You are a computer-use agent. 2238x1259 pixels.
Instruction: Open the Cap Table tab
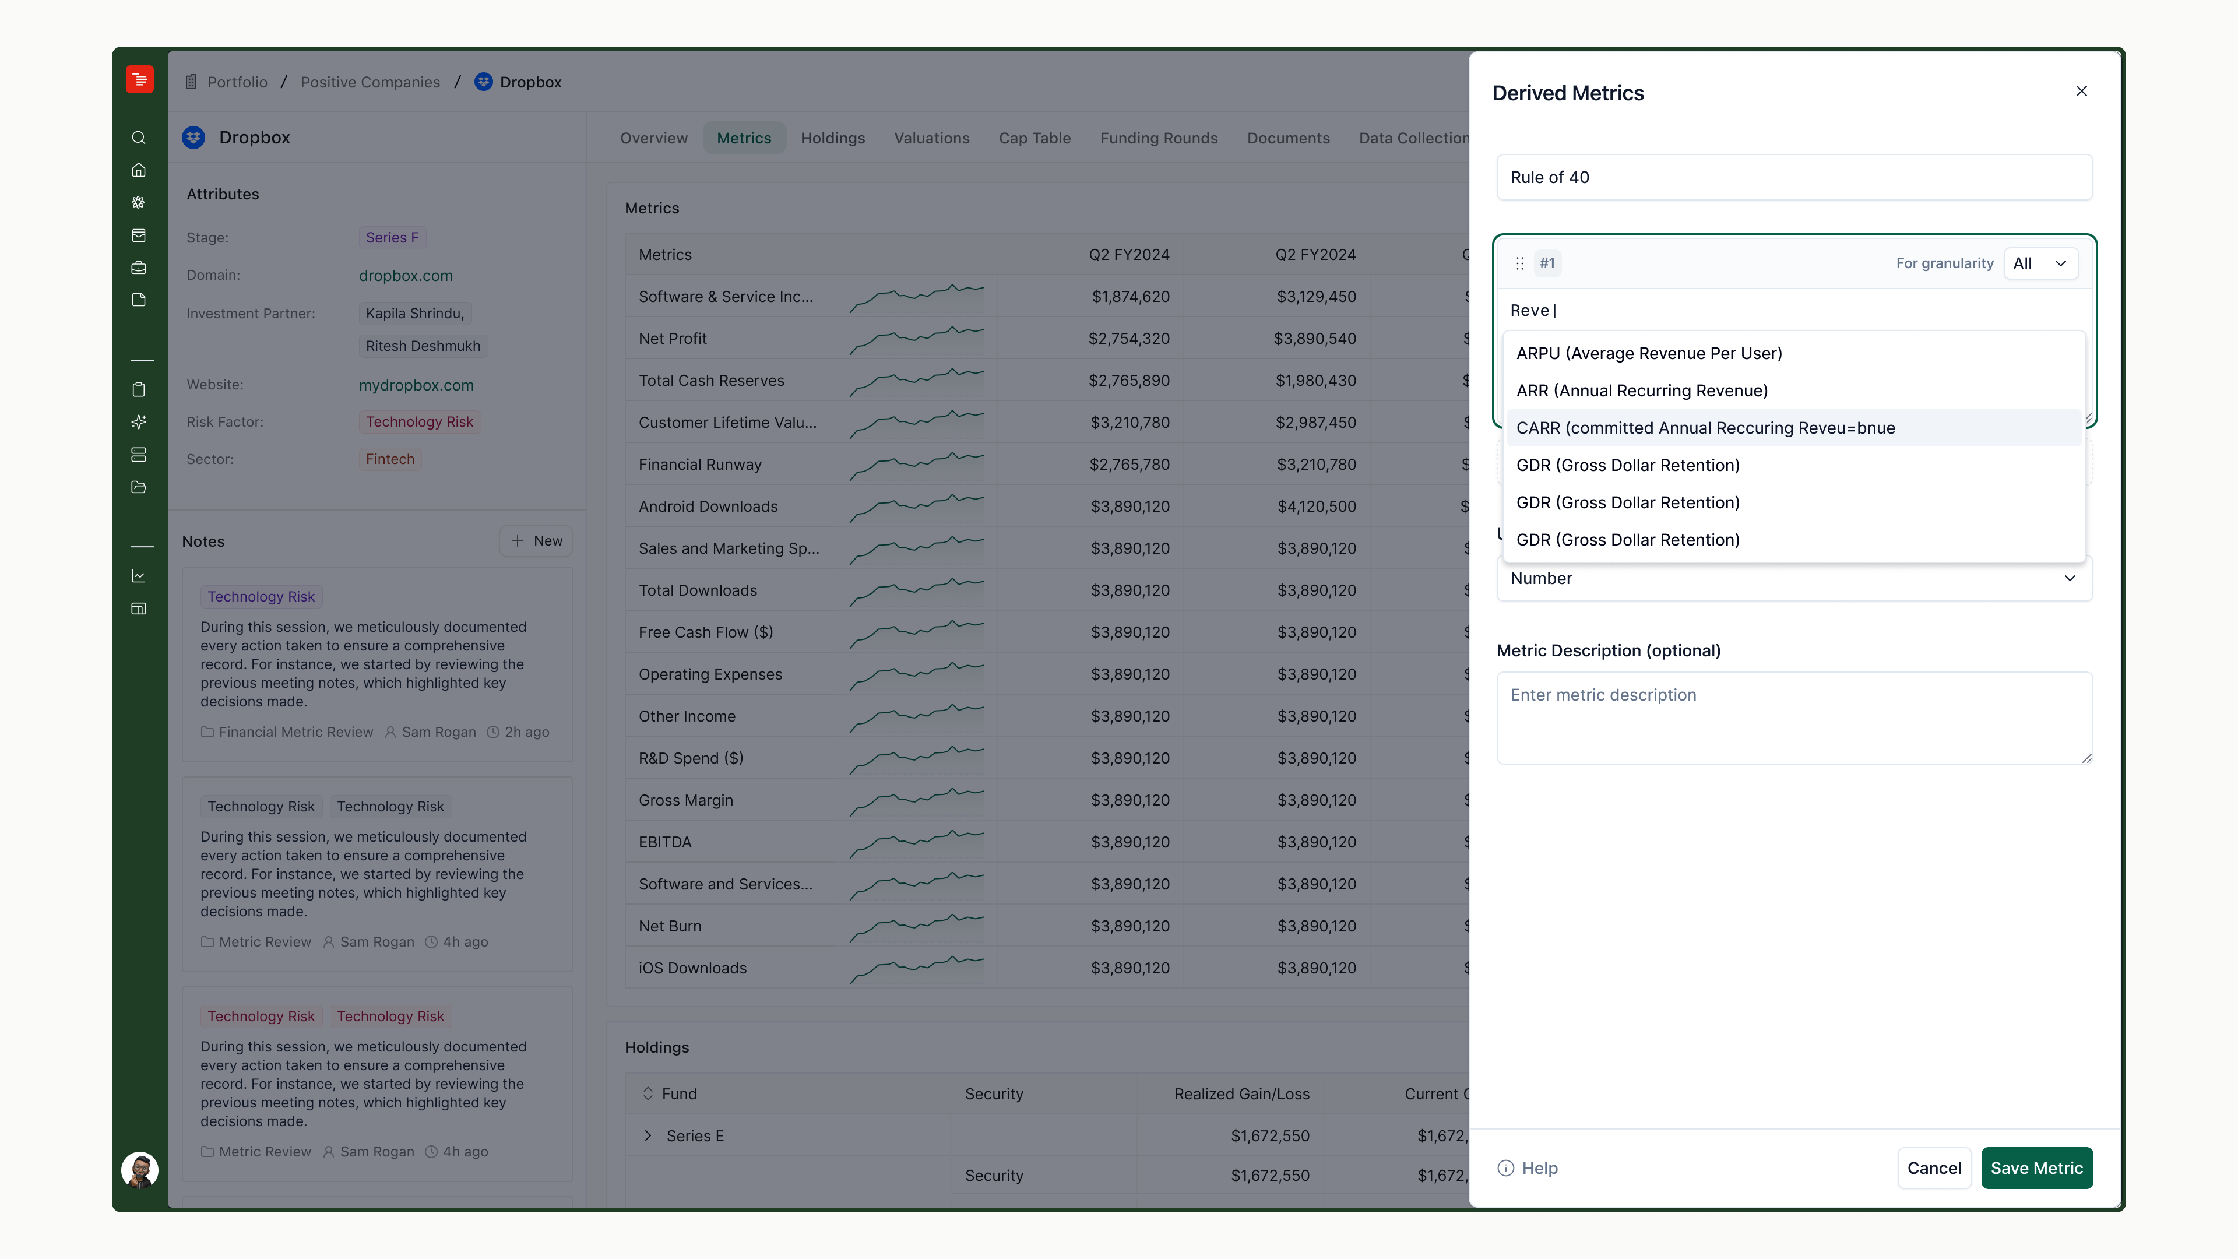pyautogui.click(x=1034, y=138)
